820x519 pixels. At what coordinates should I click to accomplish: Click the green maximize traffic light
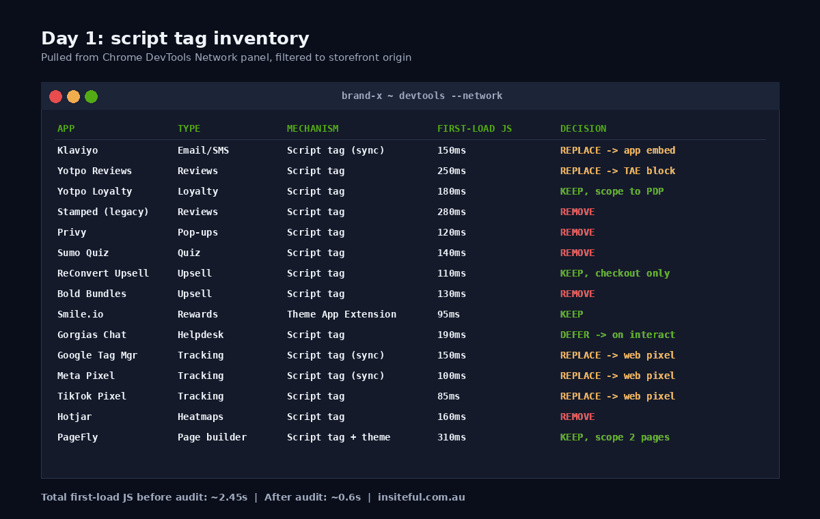(91, 96)
